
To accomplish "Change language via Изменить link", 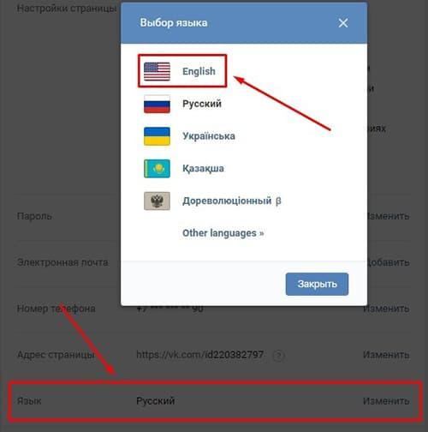I will [x=386, y=401].
